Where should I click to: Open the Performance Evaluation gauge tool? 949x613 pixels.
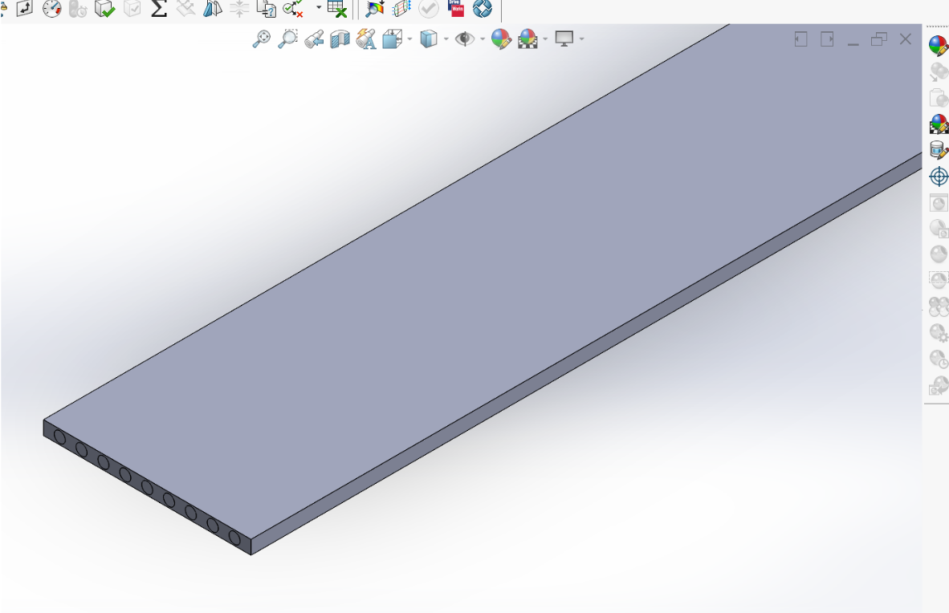pyautogui.click(x=52, y=9)
